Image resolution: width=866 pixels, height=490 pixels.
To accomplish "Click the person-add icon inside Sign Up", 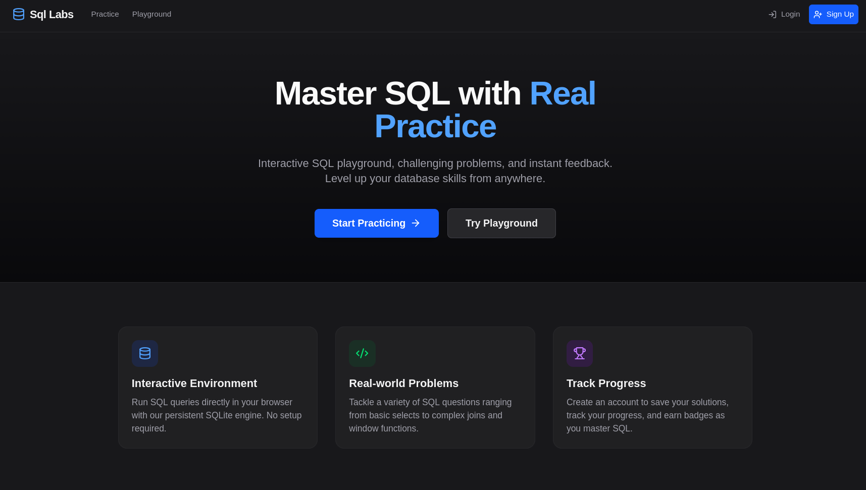I will click(818, 14).
